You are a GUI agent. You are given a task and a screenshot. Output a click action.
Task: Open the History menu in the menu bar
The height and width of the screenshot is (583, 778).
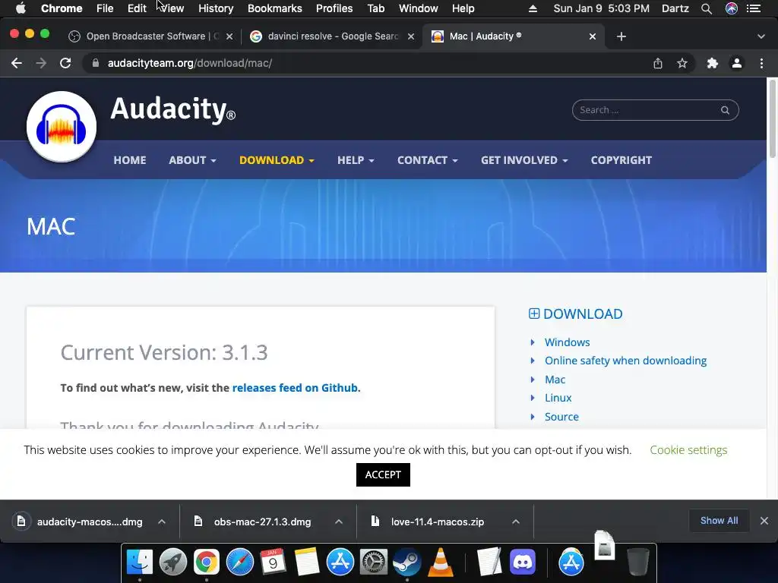[216, 8]
